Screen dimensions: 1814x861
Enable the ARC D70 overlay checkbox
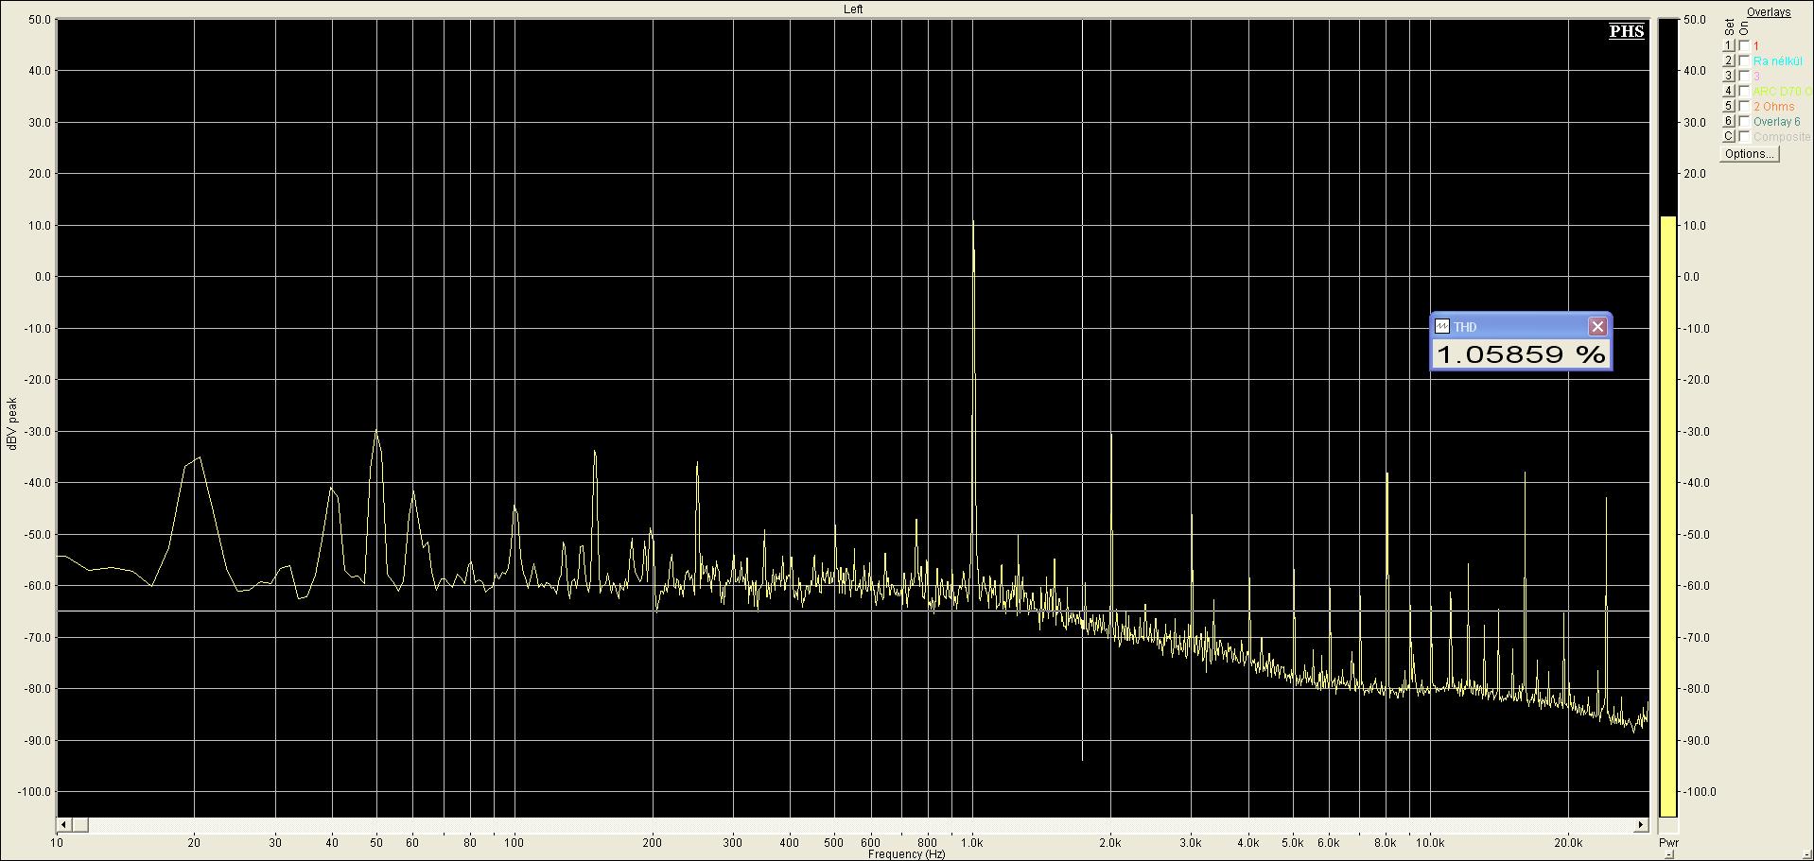[1744, 91]
